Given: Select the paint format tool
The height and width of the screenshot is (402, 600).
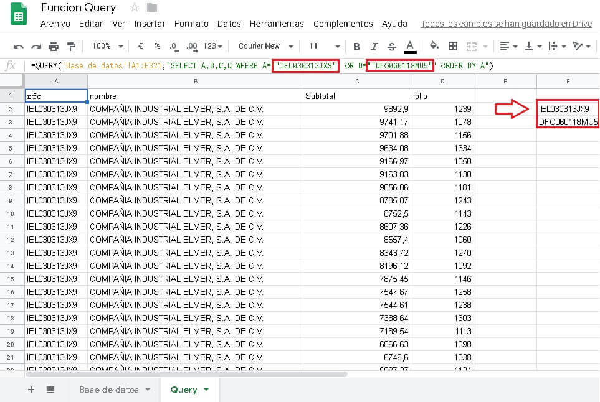Looking at the screenshot, I should tap(71, 47).
